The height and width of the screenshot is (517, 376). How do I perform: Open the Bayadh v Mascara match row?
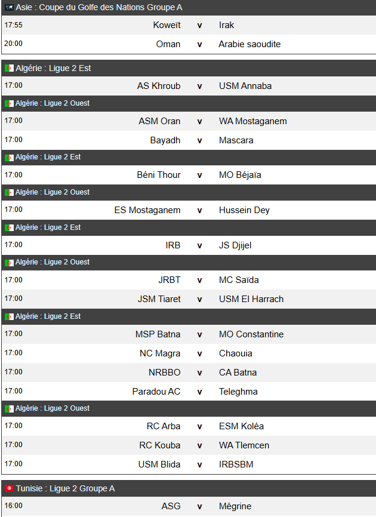point(189,140)
